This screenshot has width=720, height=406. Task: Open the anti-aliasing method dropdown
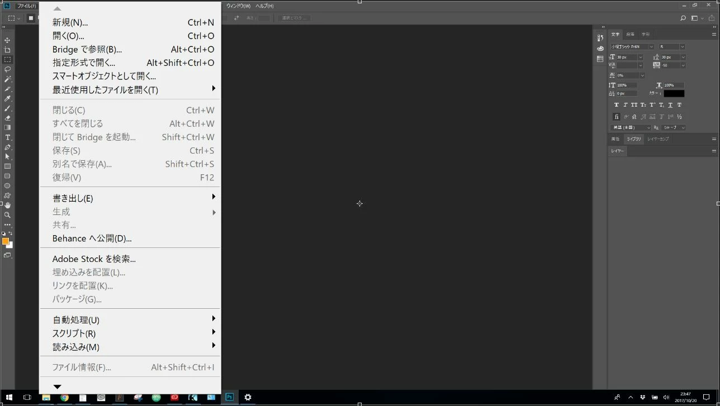(674, 127)
